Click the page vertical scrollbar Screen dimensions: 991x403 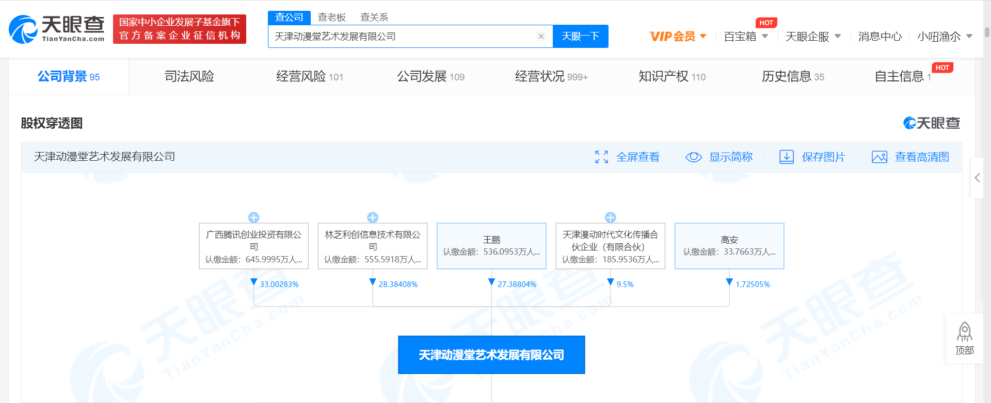click(x=987, y=32)
